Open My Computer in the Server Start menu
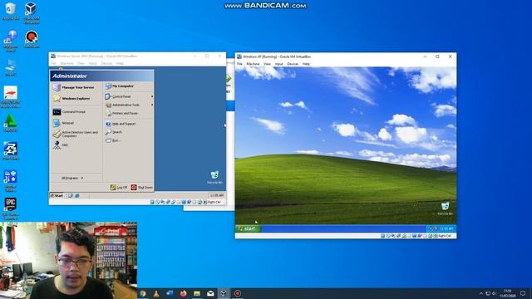Viewport: 532px width, 299px height. (x=120, y=86)
